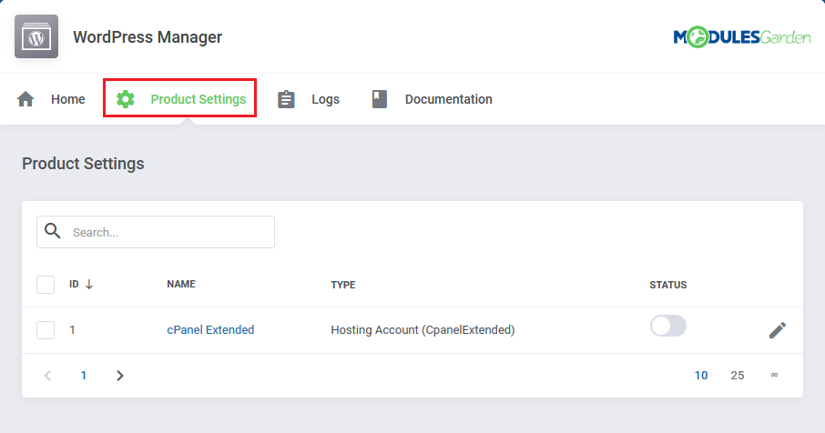
Task: Select page number 1
Action: pyautogui.click(x=83, y=375)
